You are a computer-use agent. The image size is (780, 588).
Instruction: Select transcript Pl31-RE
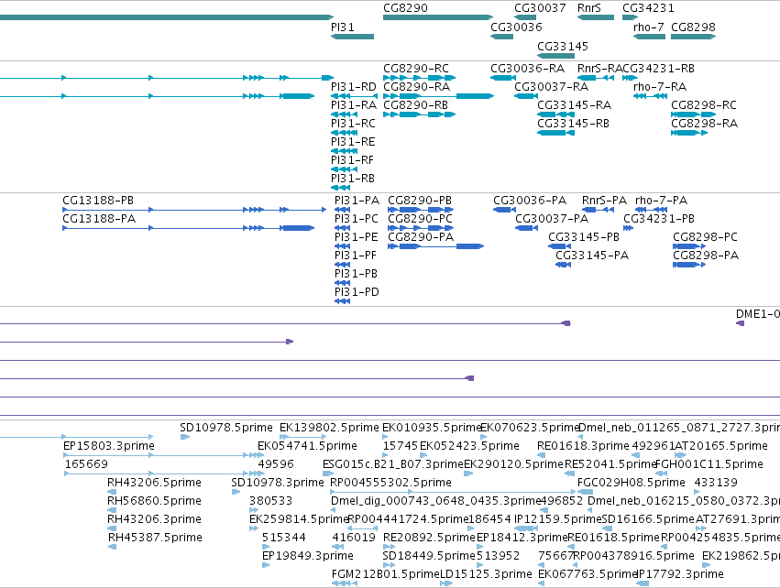(344, 151)
